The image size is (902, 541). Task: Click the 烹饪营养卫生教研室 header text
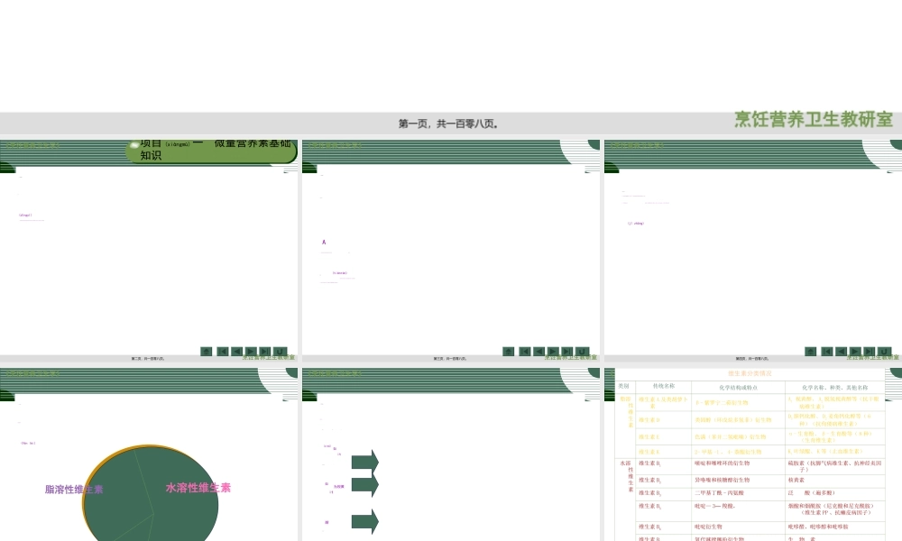[x=814, y=120]
